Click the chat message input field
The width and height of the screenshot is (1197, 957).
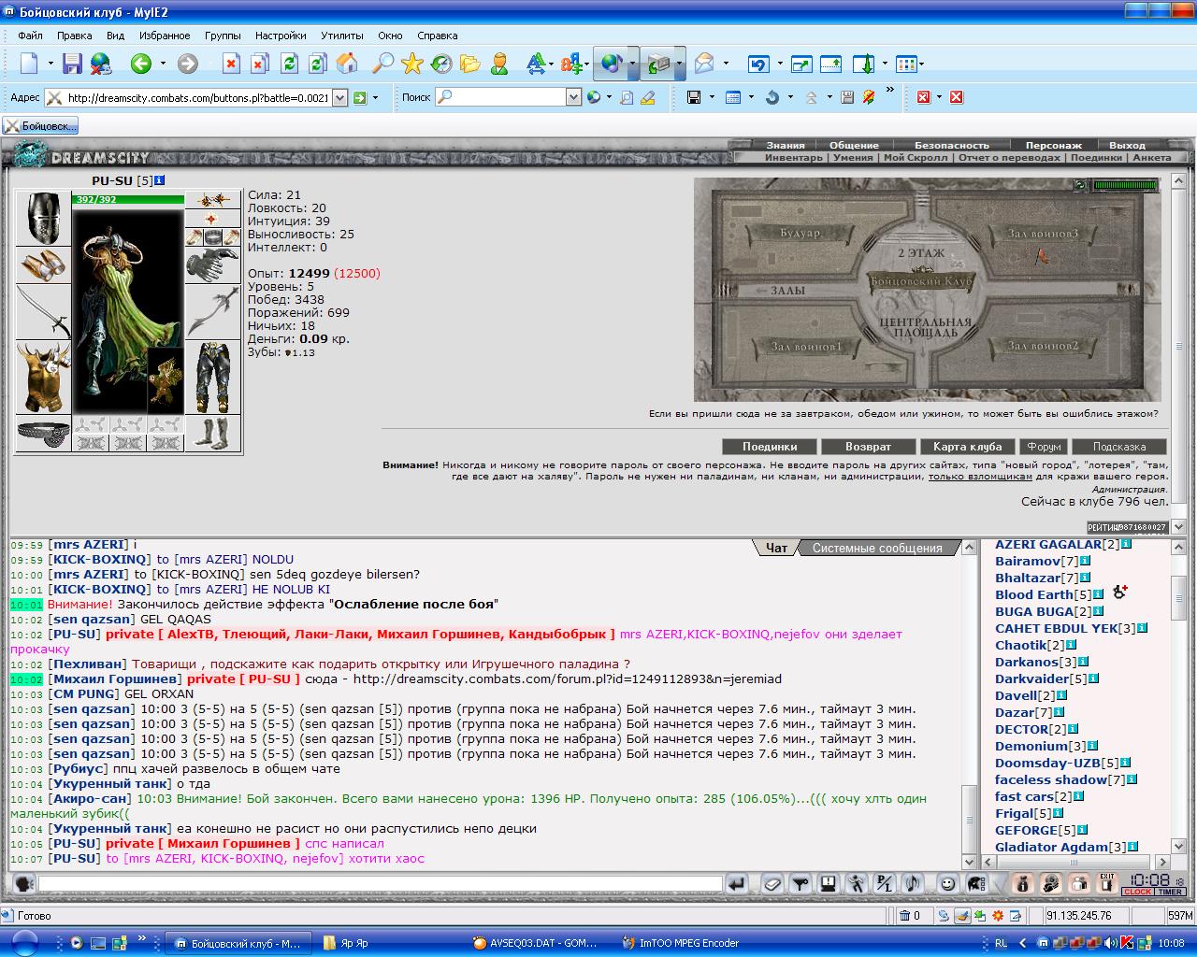(x=381, y=883)
